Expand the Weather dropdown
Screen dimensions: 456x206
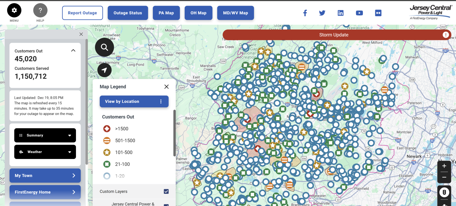(45, 152)
